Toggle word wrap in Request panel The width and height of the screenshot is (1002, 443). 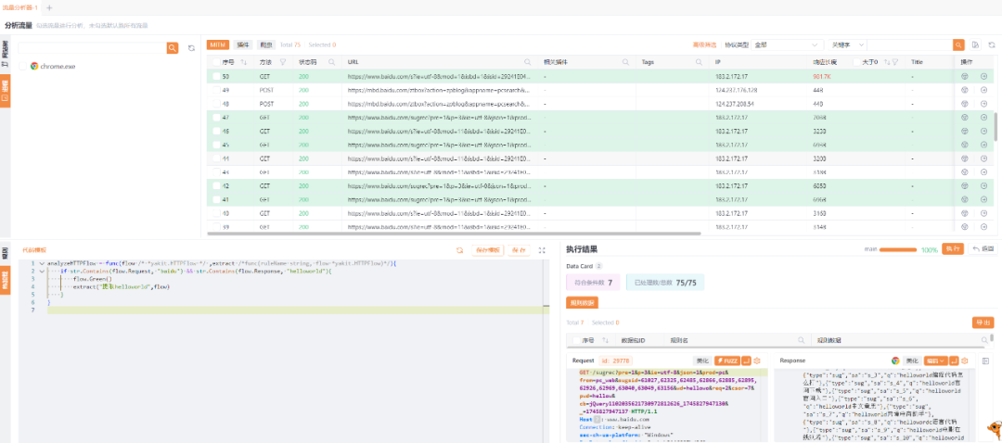pos(745,361)
